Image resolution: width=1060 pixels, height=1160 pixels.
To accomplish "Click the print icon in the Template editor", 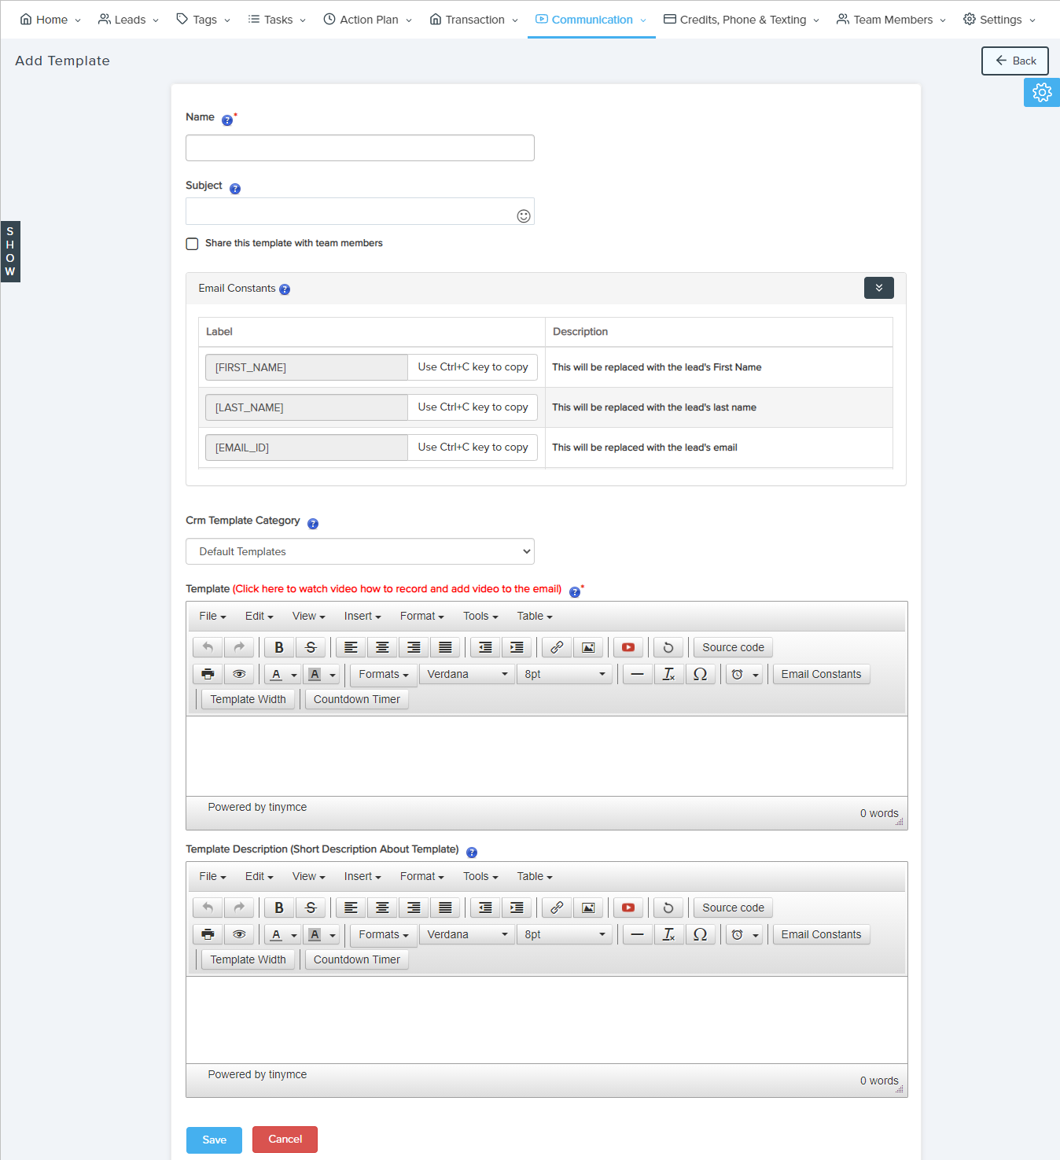I will pyautogui.click(x=208, y=674).
